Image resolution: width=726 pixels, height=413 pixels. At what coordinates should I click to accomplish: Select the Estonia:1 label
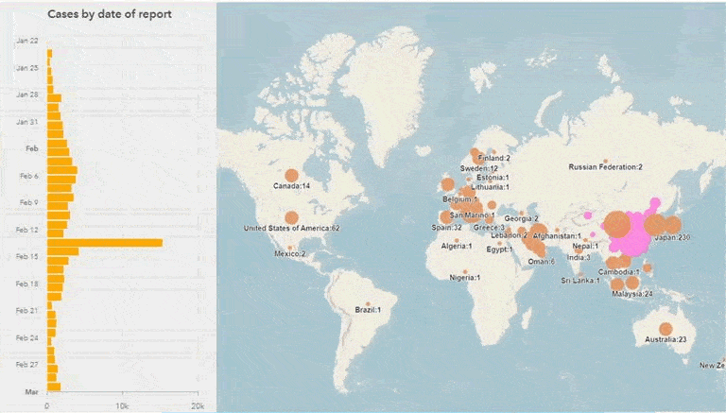pos(493,178)
